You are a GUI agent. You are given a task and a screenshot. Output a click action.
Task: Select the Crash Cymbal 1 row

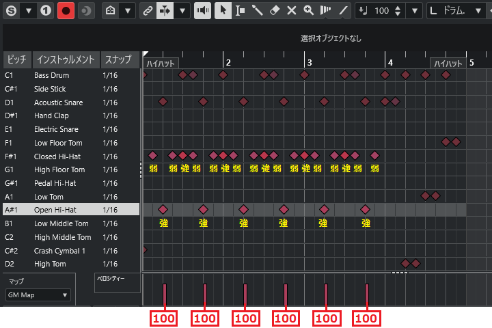coord(71,251)
